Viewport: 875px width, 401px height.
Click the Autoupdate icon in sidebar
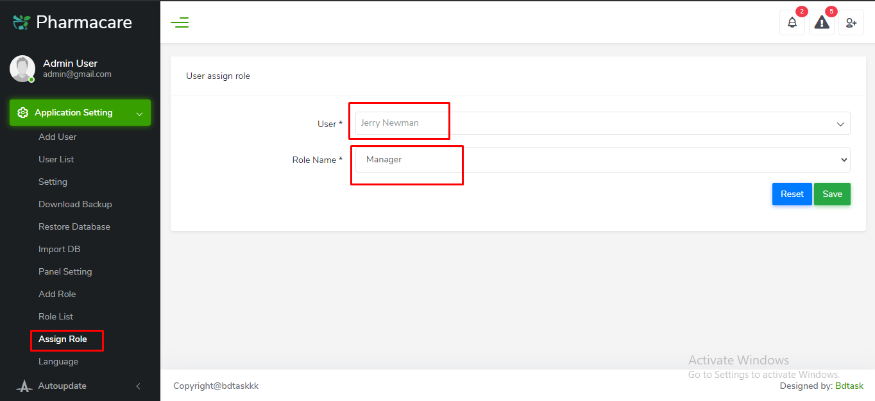24,386
